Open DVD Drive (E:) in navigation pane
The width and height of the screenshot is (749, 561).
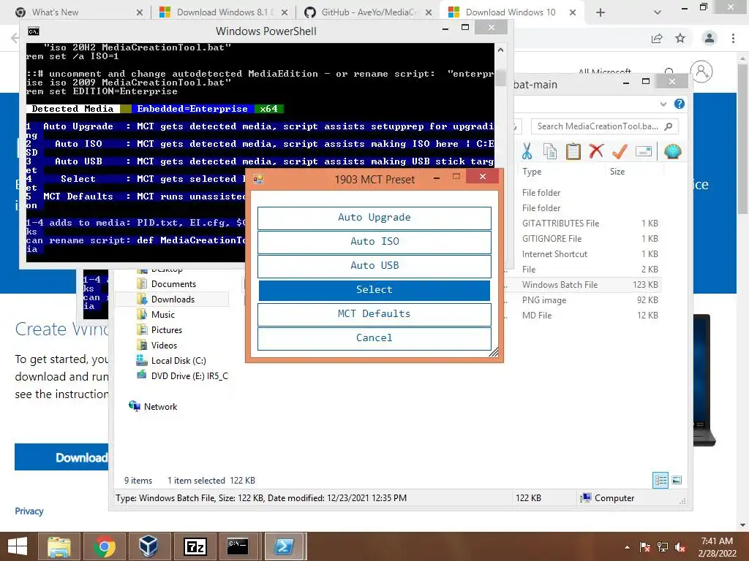click(x=189, y=376)
